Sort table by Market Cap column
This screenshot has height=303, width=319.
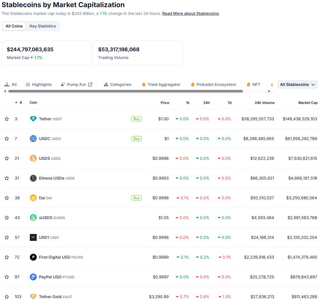[x=308, y=103]
